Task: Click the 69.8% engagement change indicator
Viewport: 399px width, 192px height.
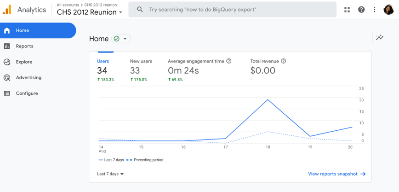Action: point(175,80)
